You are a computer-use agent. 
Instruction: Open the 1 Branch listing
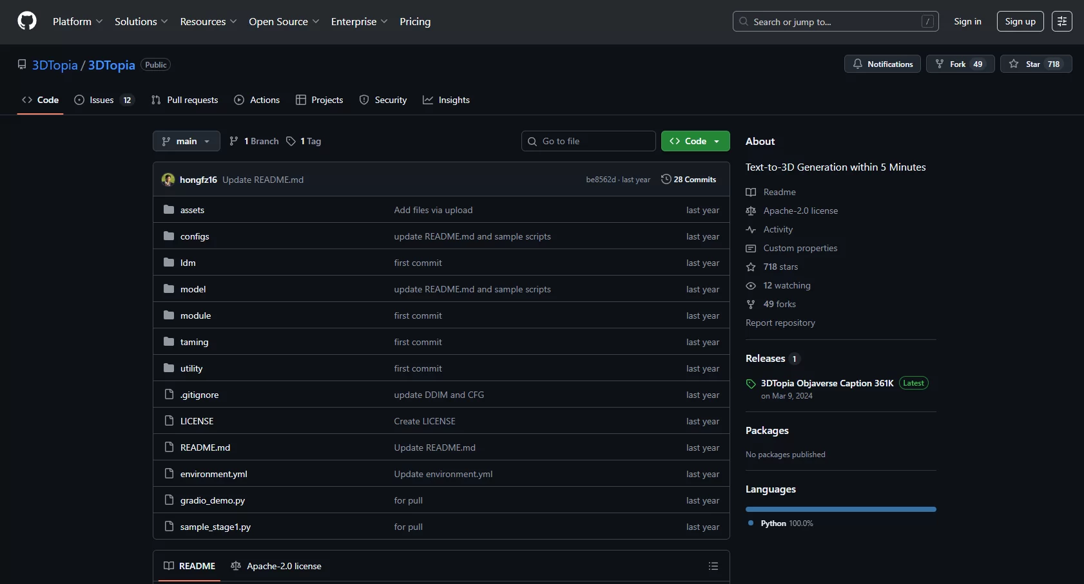point(254,141)
